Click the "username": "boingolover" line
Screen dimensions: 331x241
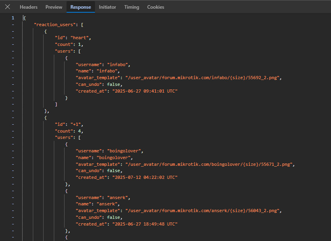pyautogui.click(x=110, y=151)
